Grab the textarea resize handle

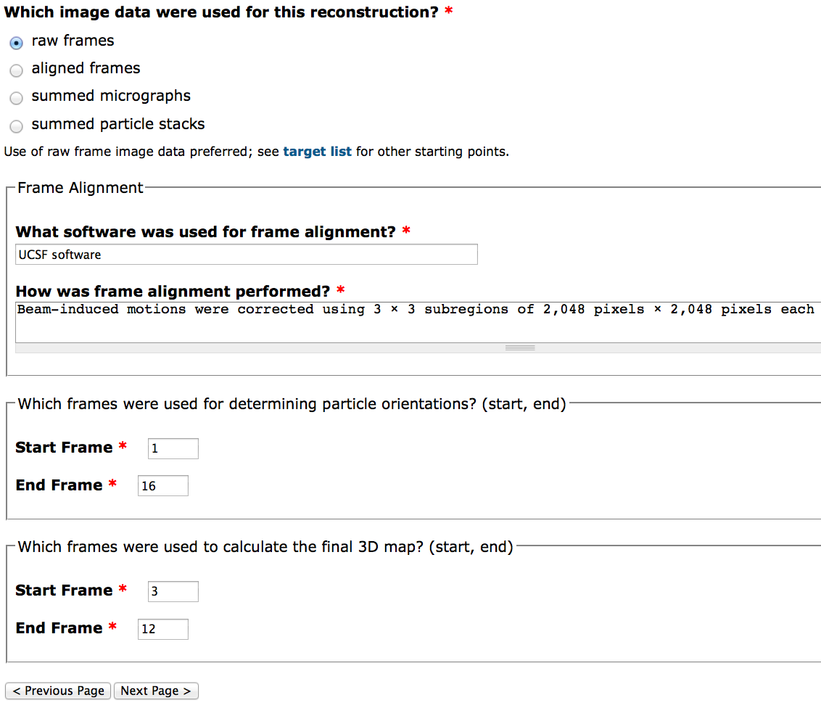pyautogui.click(x=520, y=348)
